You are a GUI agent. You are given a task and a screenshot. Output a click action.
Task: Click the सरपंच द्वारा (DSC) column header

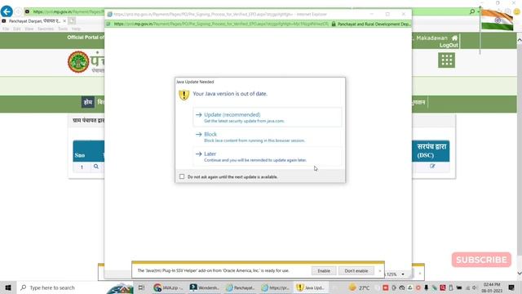(431, 150)
